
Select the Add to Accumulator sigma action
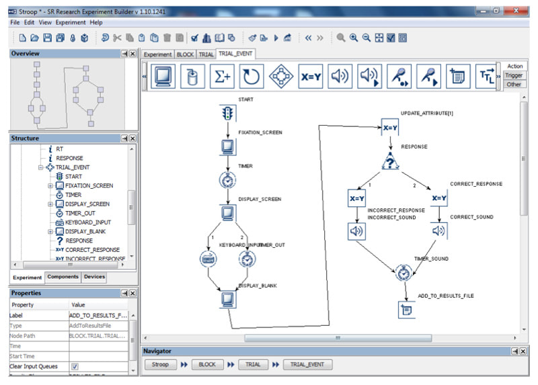click(222, 76)
